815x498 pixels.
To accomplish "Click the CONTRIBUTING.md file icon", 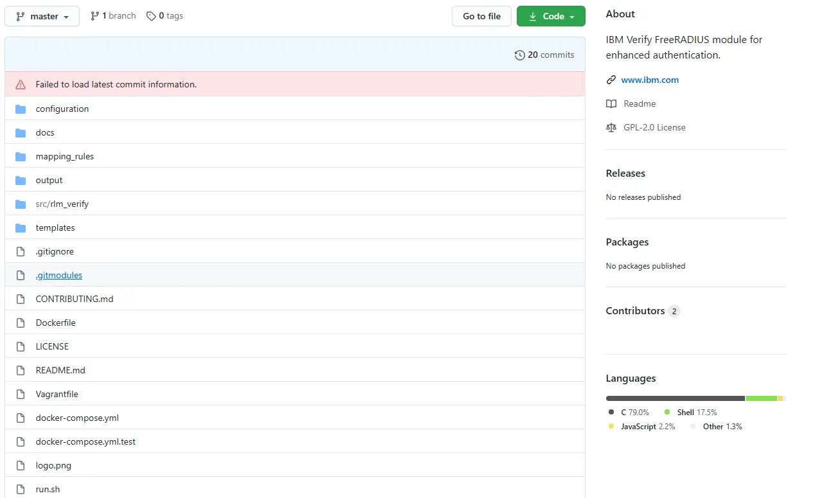I will tap(21, 299).
